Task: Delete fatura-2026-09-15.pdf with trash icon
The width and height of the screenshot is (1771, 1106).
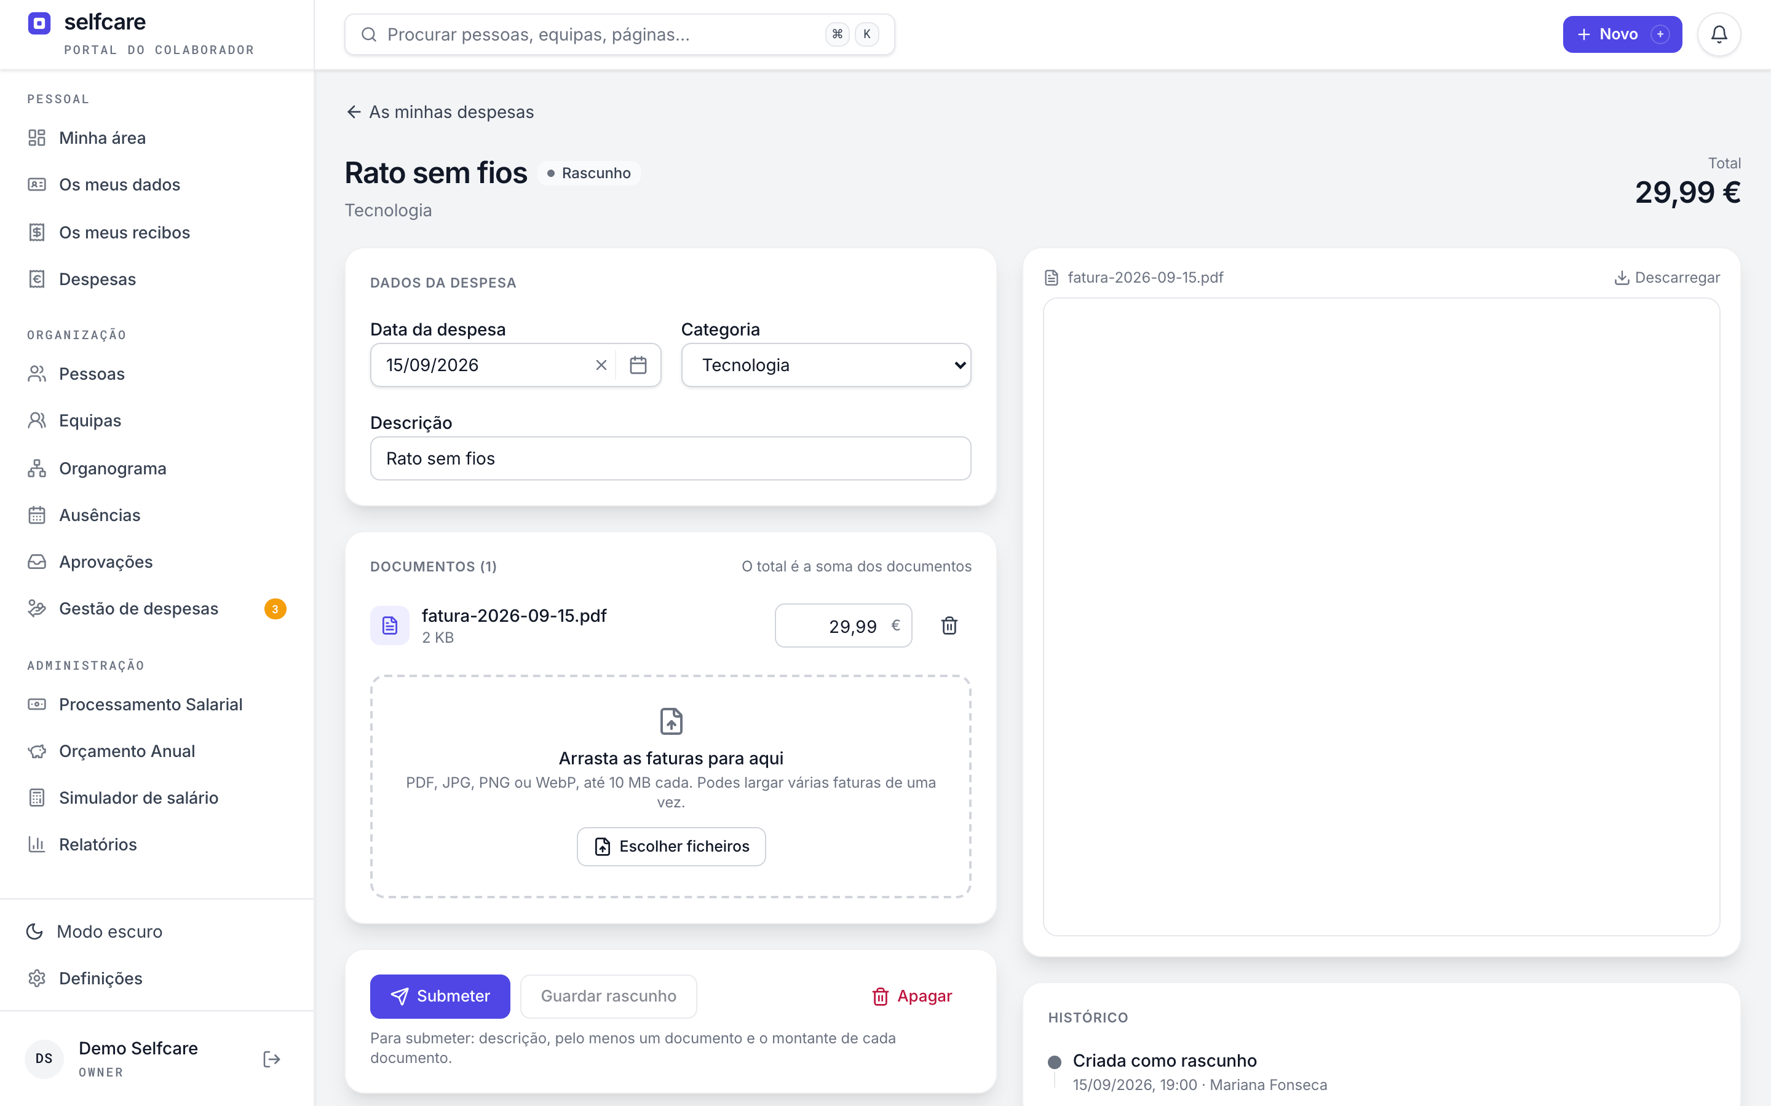Action: coord(949,626)
